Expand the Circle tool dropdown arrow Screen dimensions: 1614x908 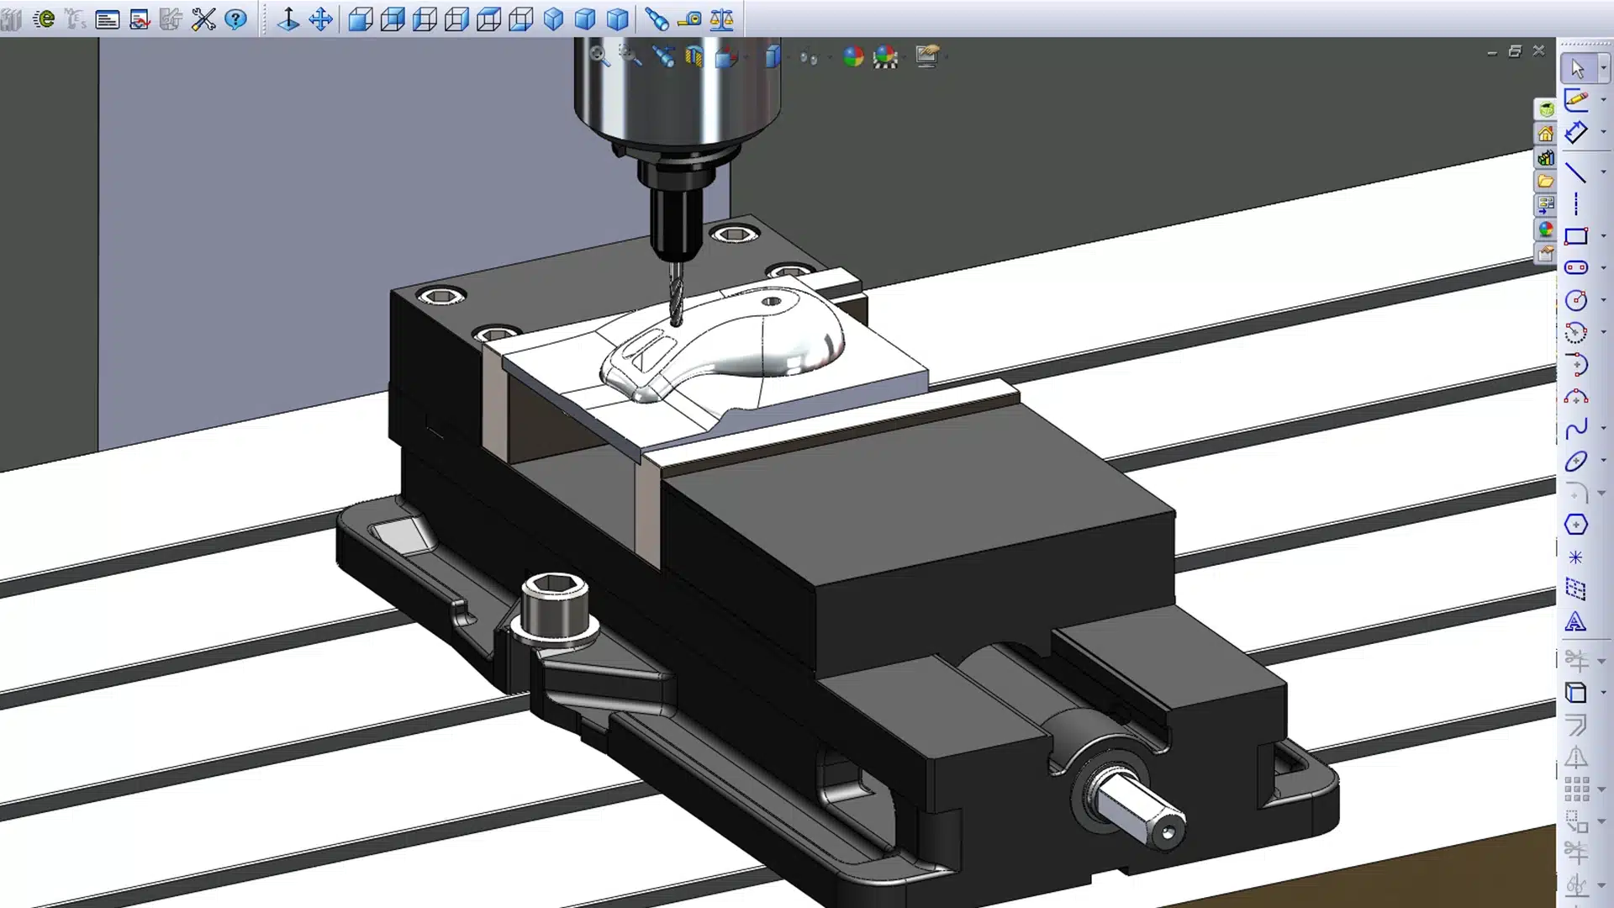point(1603,300)
